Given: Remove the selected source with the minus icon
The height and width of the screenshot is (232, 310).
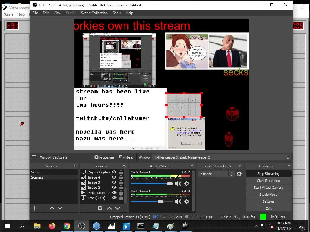Looking at the screenshot, I should (x=92, y=208).
